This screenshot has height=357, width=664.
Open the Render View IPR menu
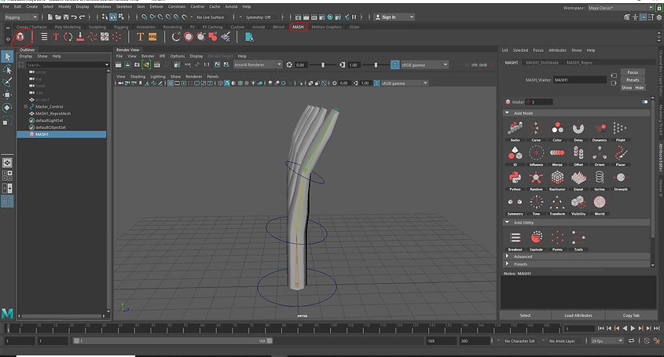click(162, 56)
